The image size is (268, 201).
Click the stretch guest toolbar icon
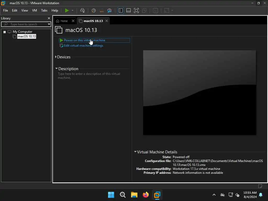tap(167, 10)
